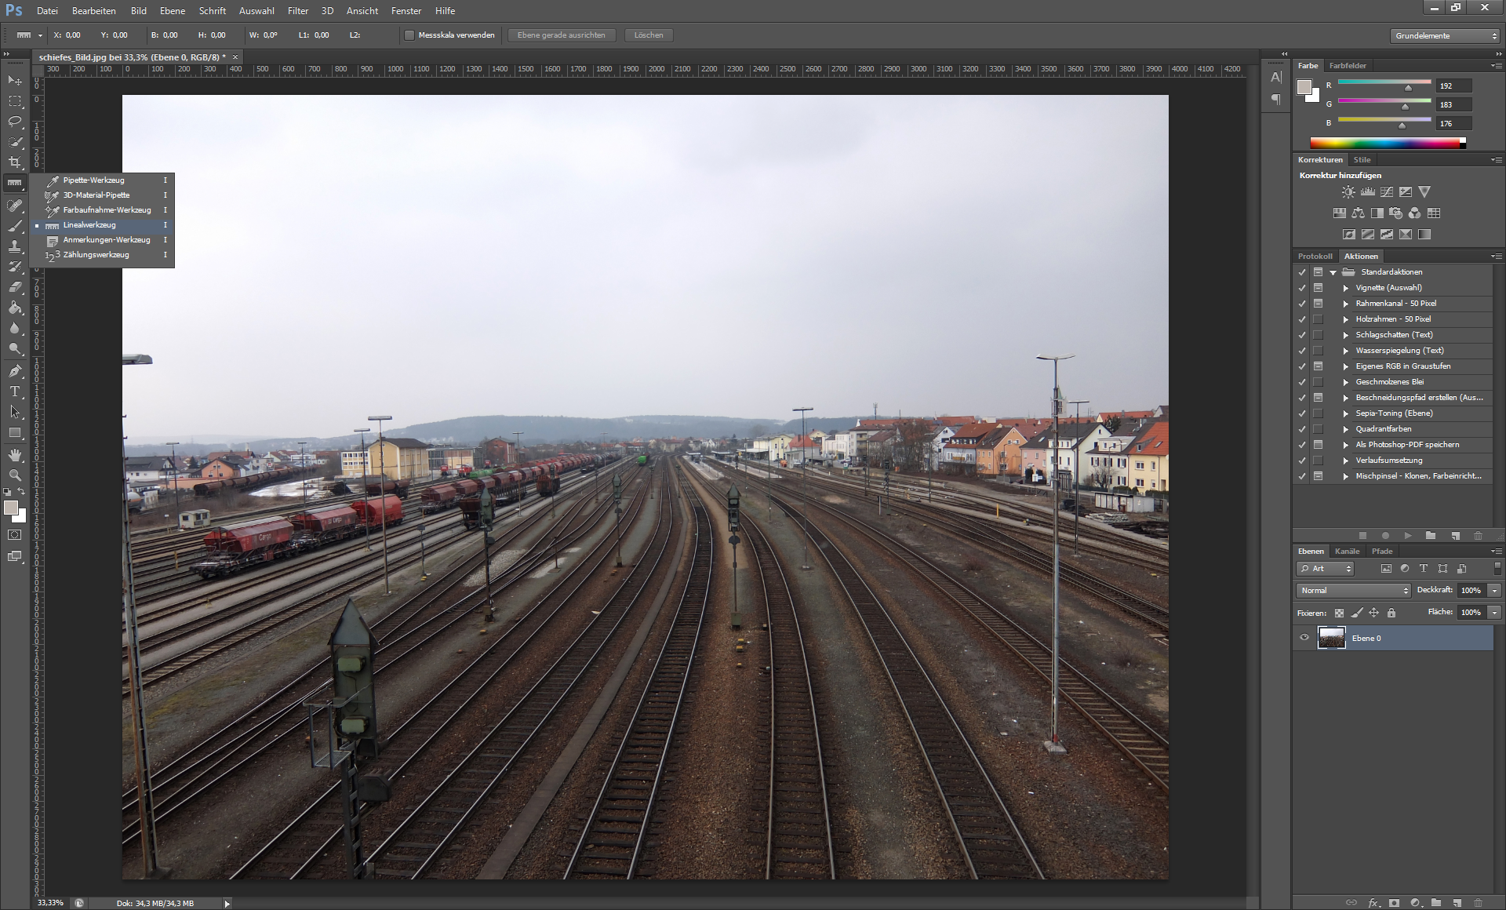The image size is (1506, 910).
Task: Choose Zählungswerkzeug from tool flyout
Action: (96, 255)
